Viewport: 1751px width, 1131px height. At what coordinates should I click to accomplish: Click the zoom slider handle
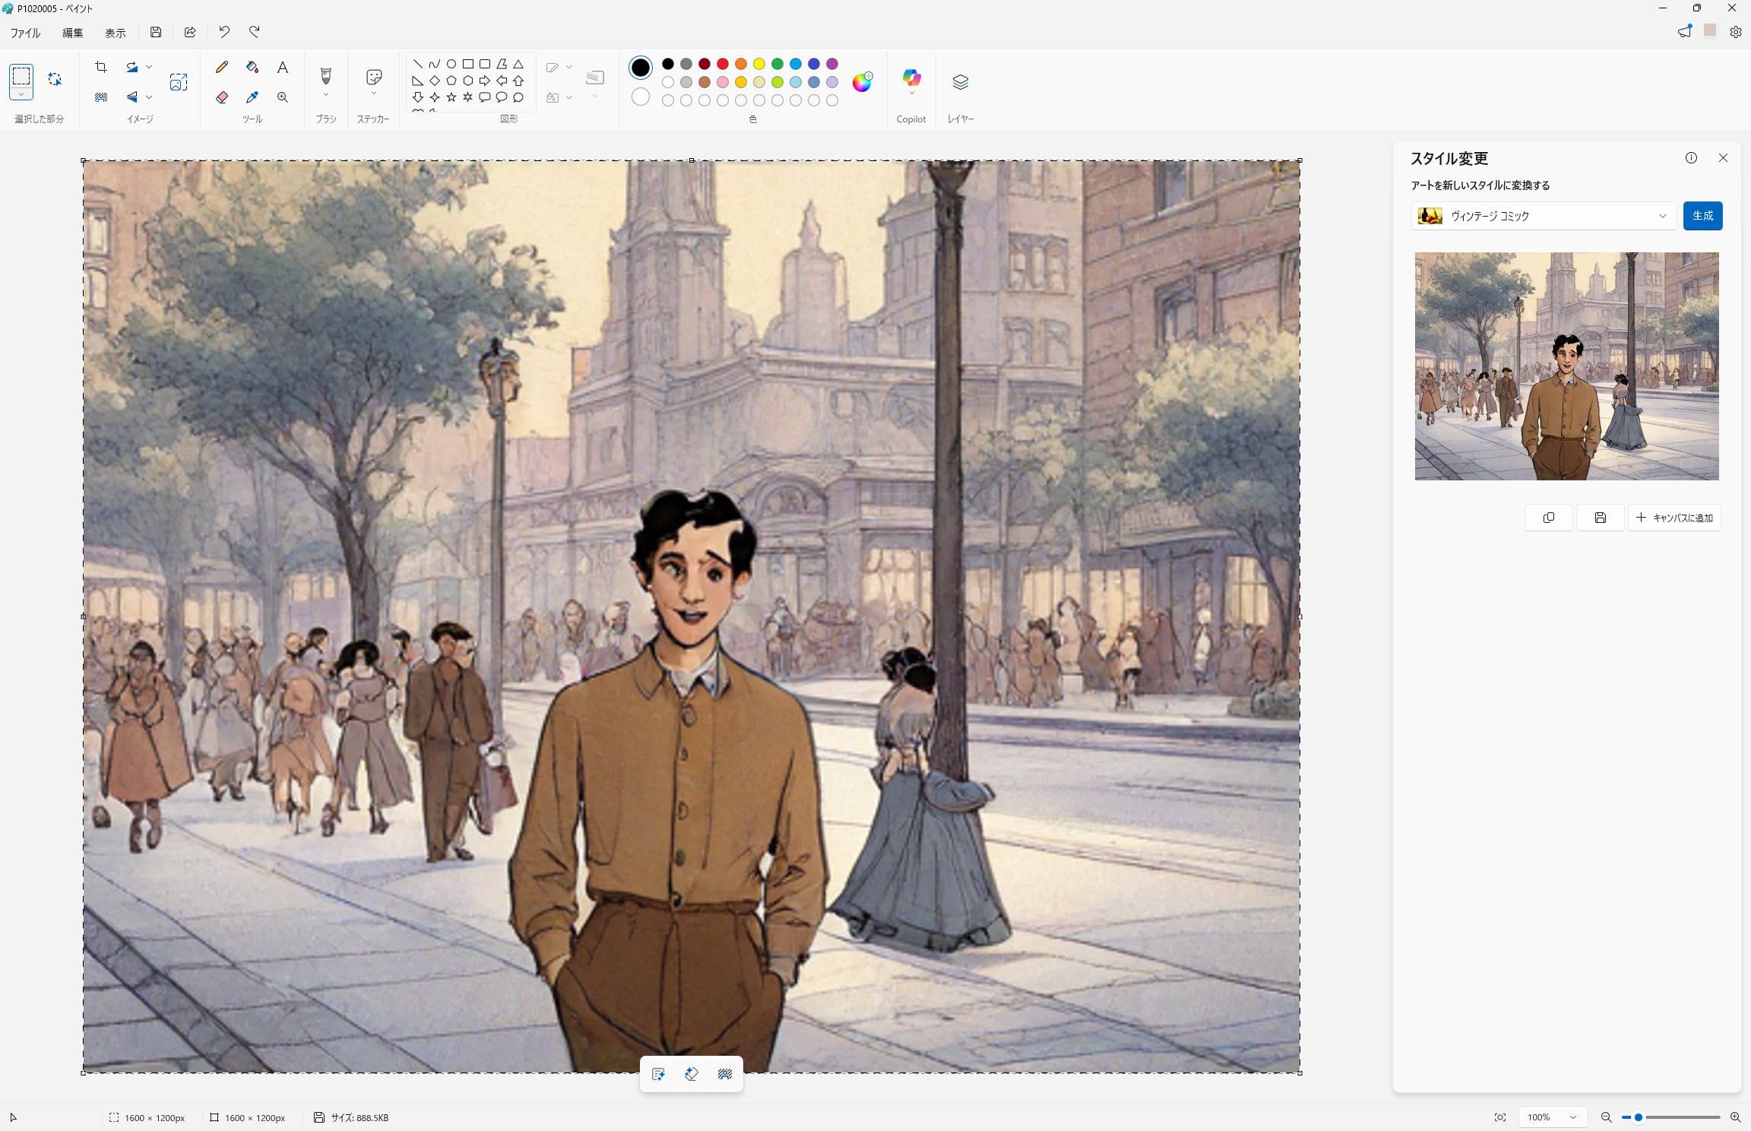1639,1117
